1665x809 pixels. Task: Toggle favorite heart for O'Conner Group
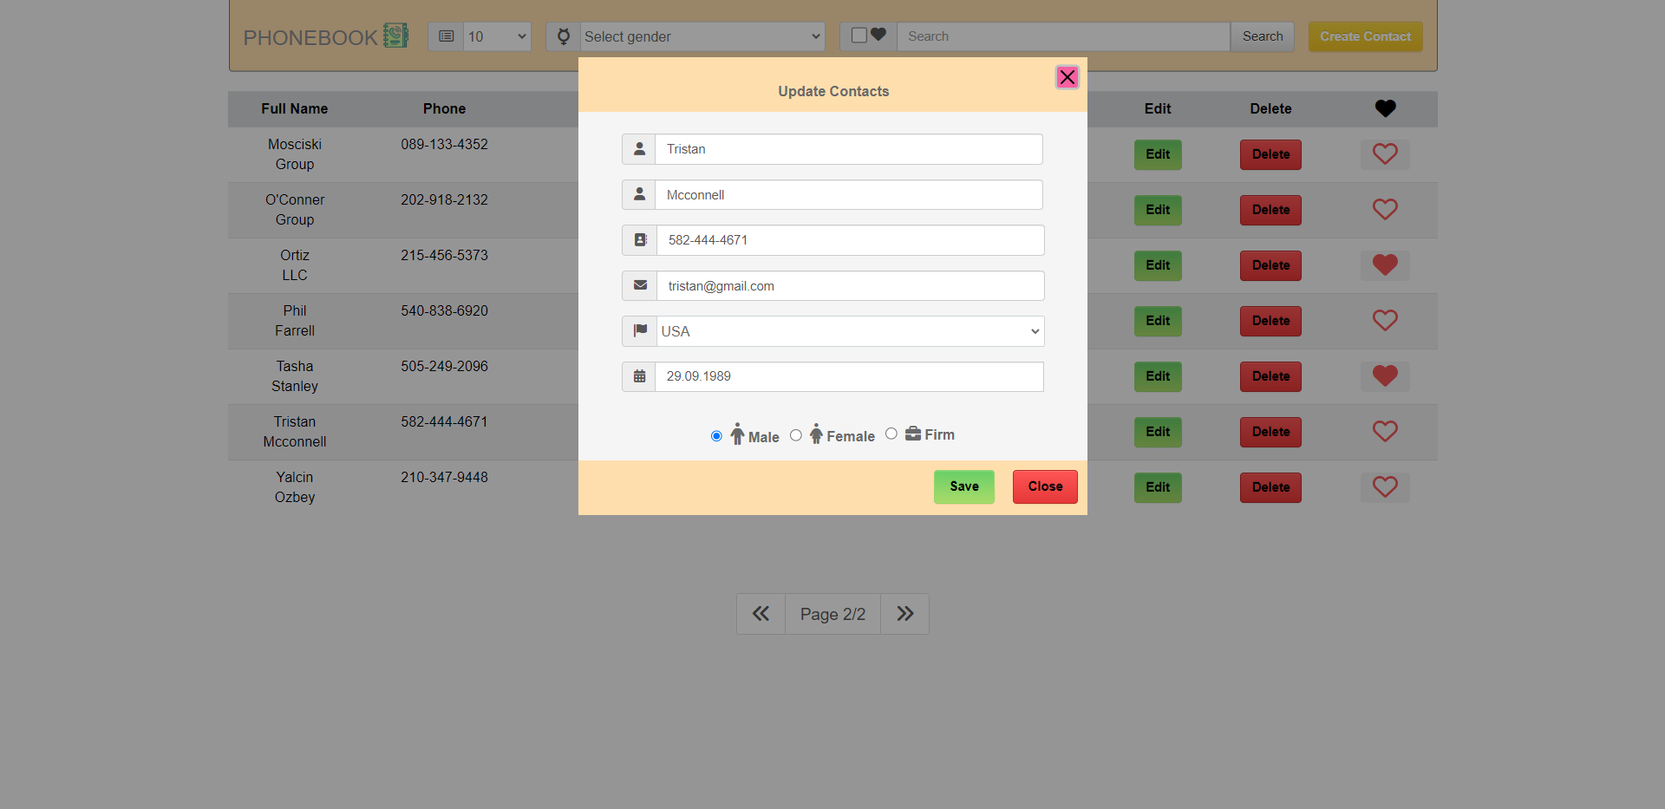(x=1385, y=210)
